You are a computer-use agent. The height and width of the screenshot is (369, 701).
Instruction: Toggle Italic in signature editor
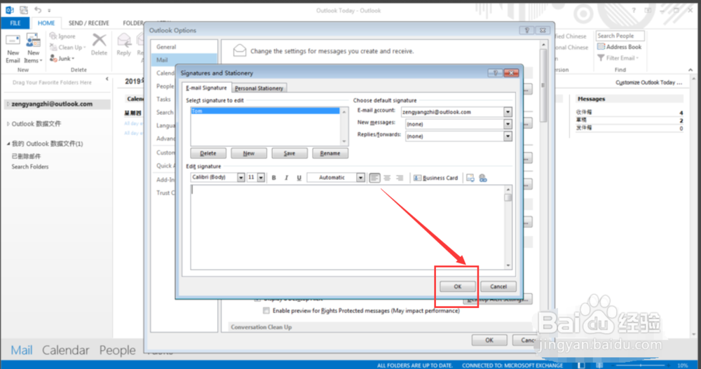[286, 178]
